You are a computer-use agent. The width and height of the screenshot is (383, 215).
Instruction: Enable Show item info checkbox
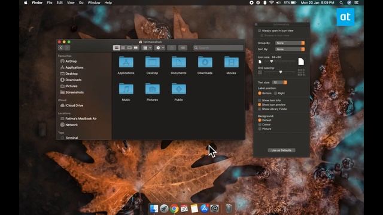(260, 100)
